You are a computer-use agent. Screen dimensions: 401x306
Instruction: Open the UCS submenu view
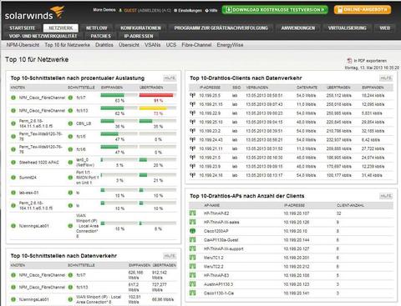coord(171,45)
